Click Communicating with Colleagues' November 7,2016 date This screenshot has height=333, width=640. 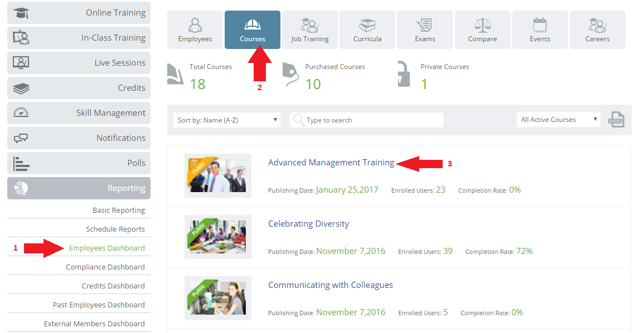click(x=351, y=312)
